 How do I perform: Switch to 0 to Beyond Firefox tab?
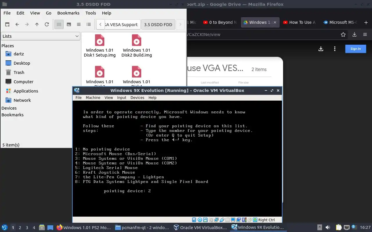[x=220, y=22]
